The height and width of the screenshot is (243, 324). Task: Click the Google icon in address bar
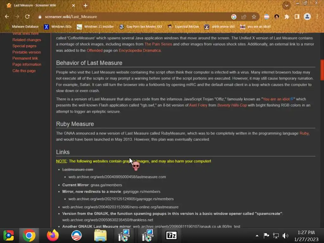pyautogui.click(x=234, y=17)
